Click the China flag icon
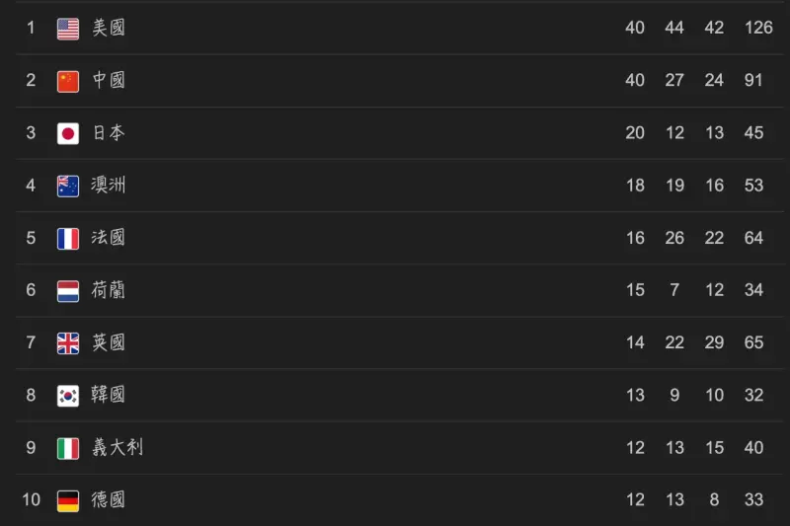Image resolution: width=790 pixels, height=526 pixels. (68, 82)
